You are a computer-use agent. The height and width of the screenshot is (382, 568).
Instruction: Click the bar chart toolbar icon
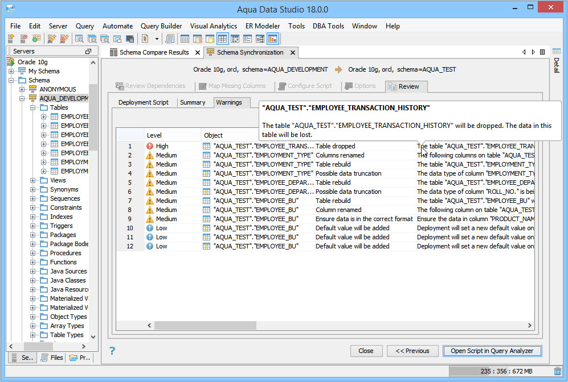(x=272, y=39)
